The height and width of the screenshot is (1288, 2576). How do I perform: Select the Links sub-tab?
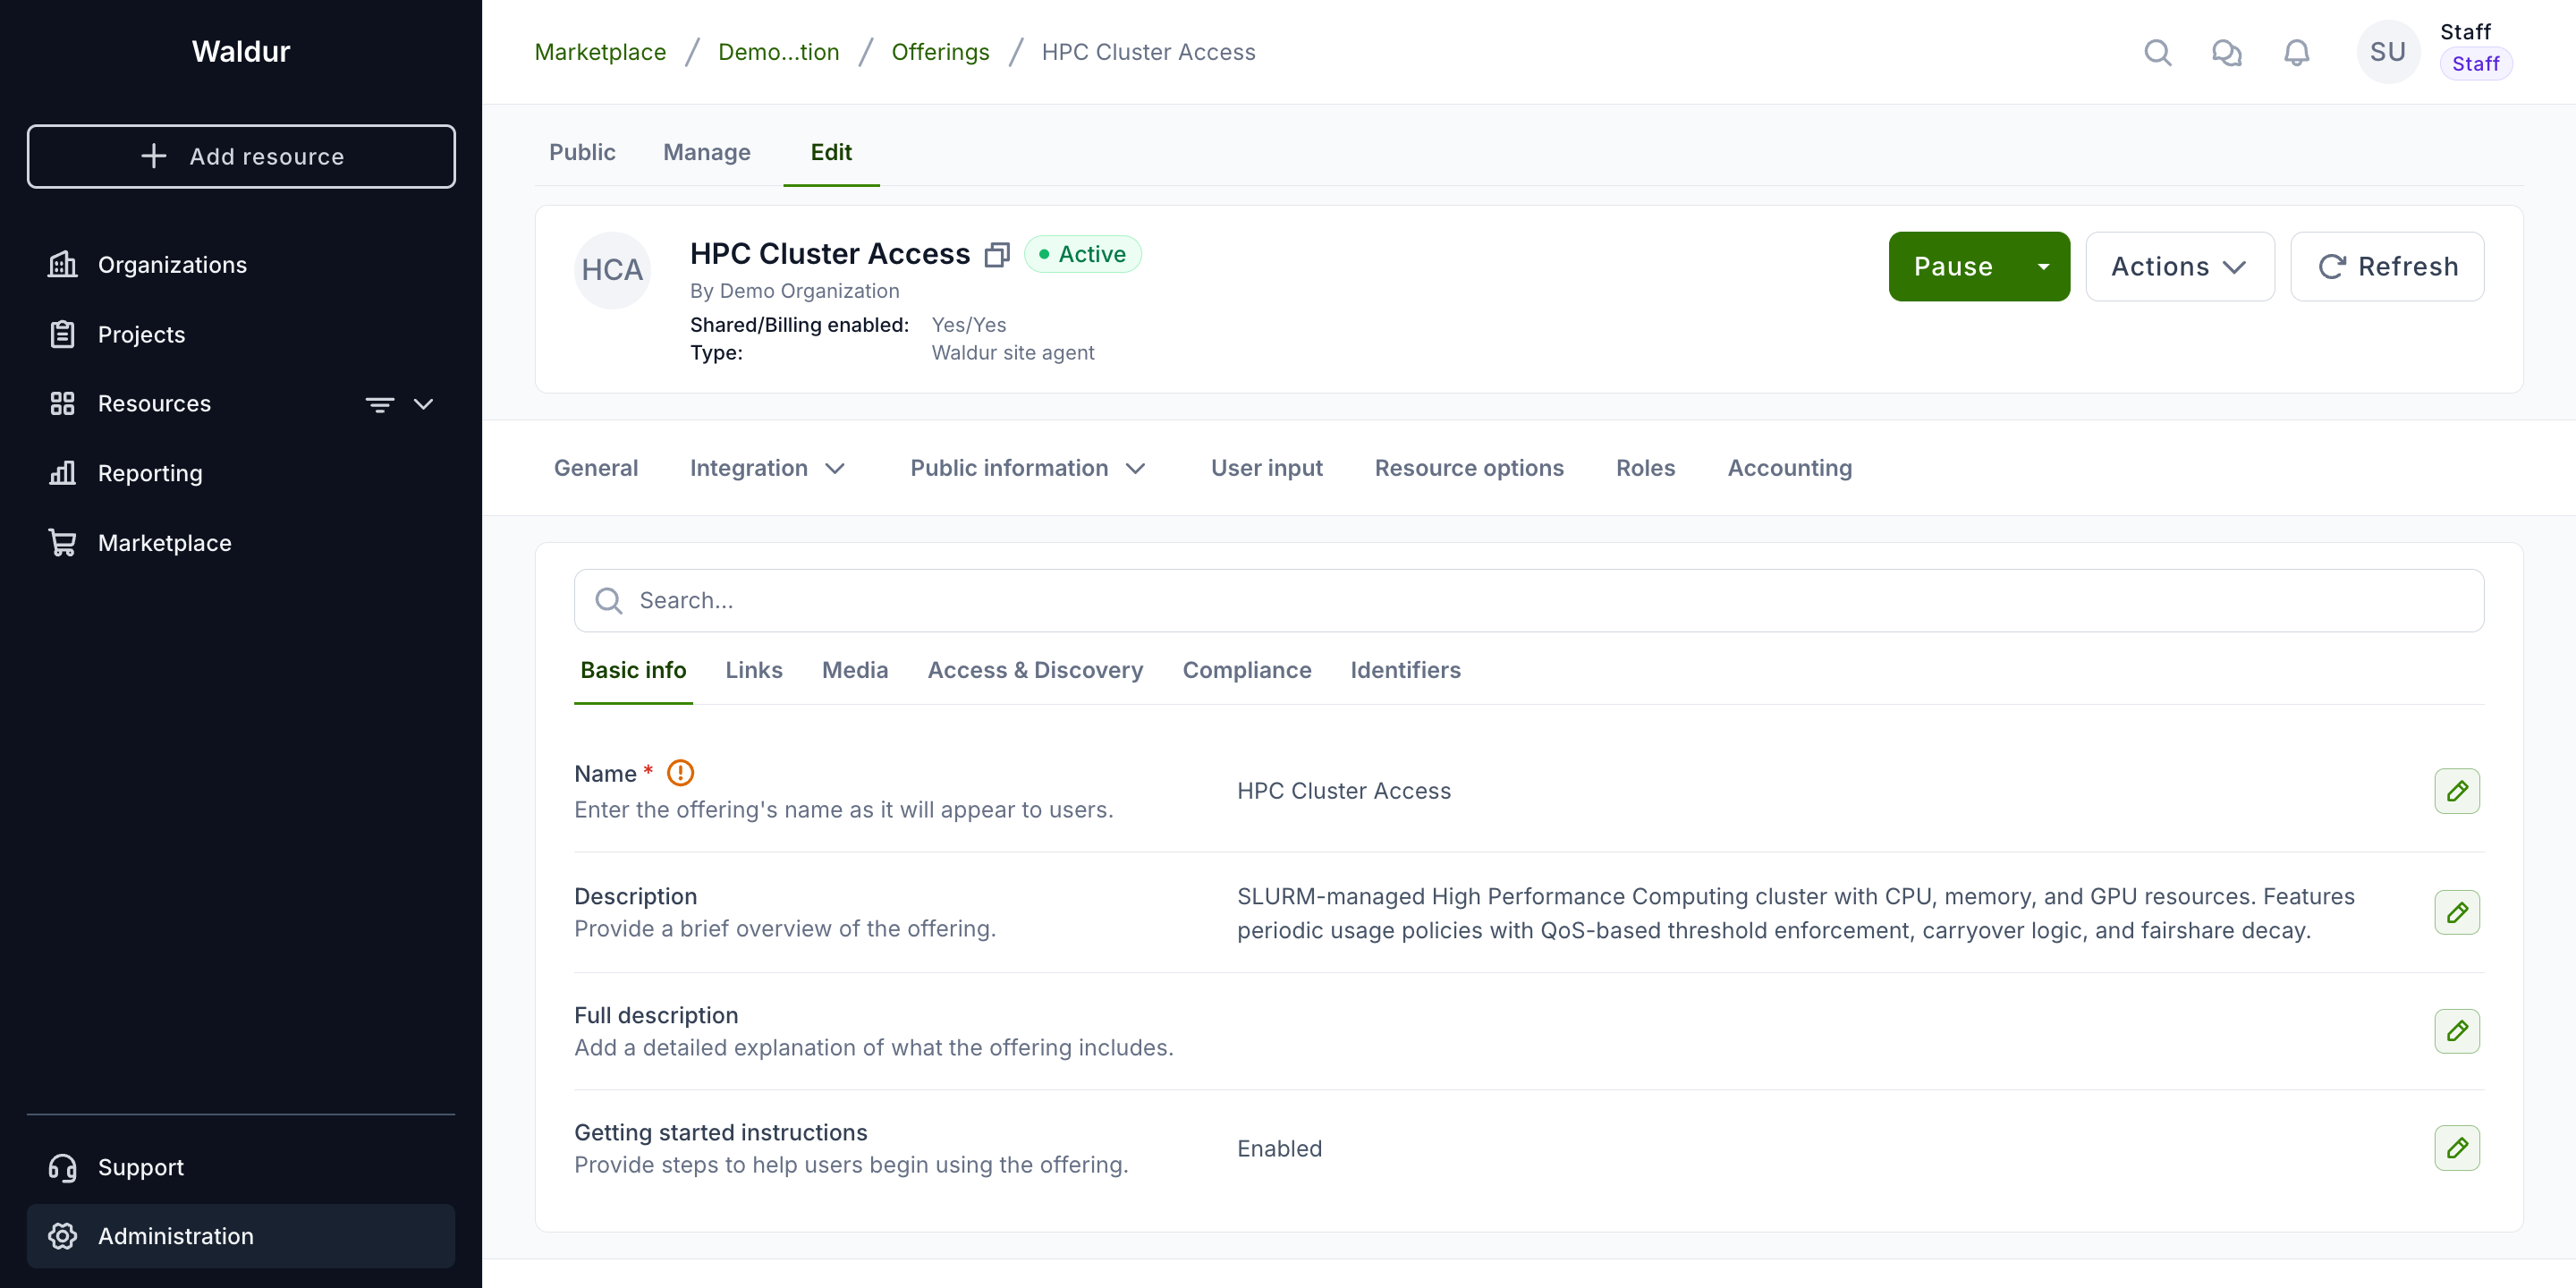(754, 670)
